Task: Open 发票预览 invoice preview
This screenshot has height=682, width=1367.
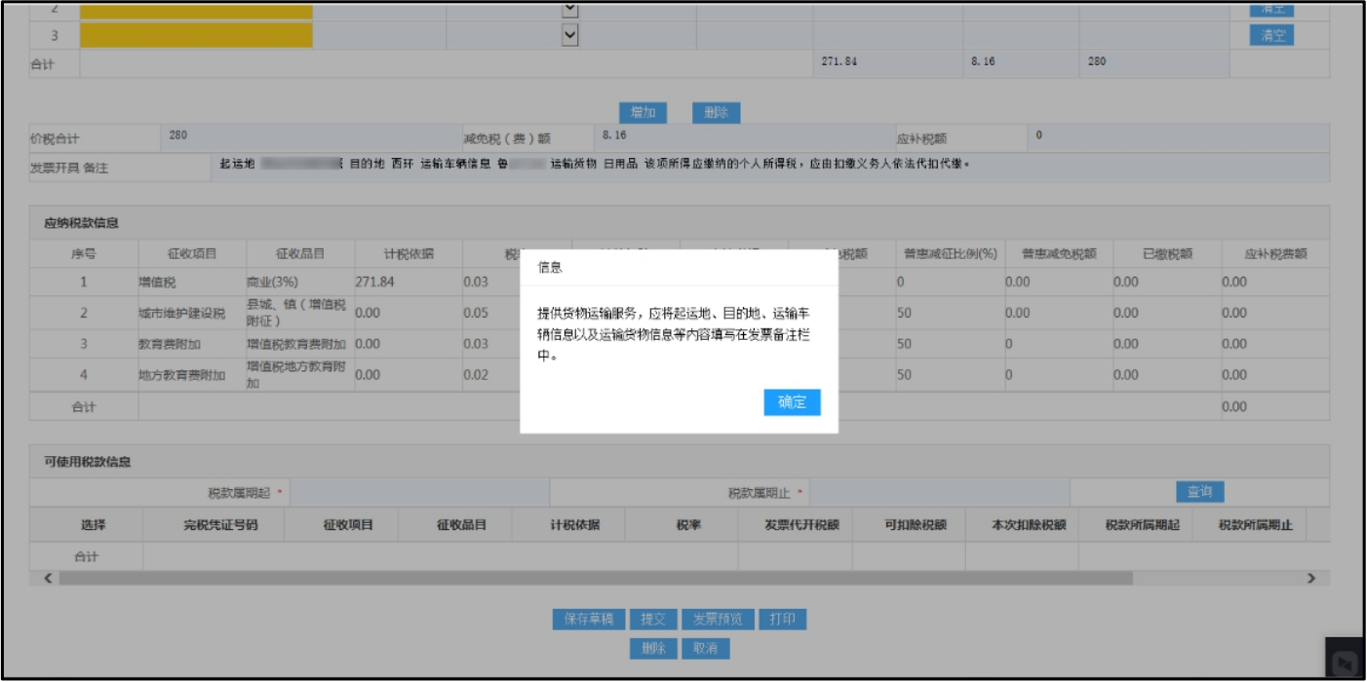Action: pos(717,620)
